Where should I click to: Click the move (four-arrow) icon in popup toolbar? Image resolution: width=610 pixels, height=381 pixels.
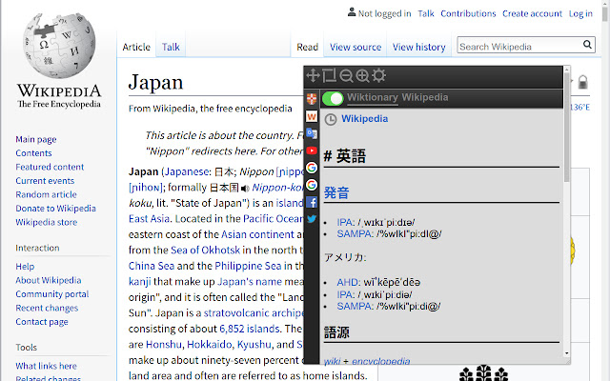point(313,75)
